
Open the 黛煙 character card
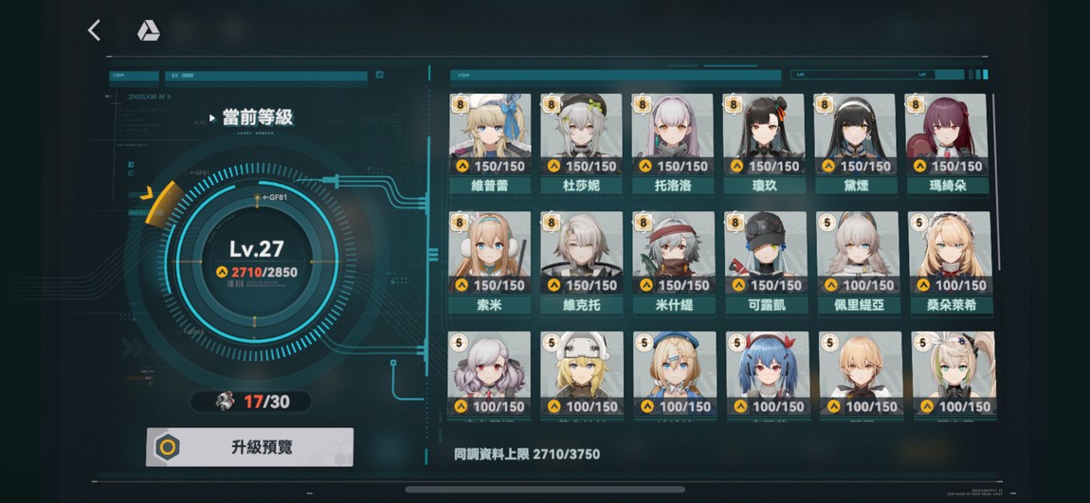click(x=855, y=144)
